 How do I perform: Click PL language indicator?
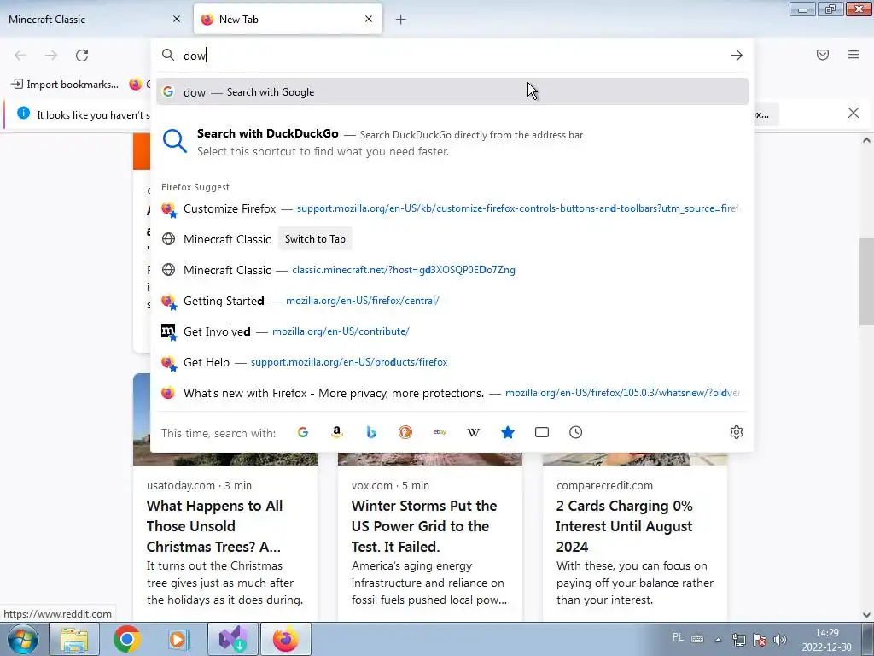[x=678, y=637]
